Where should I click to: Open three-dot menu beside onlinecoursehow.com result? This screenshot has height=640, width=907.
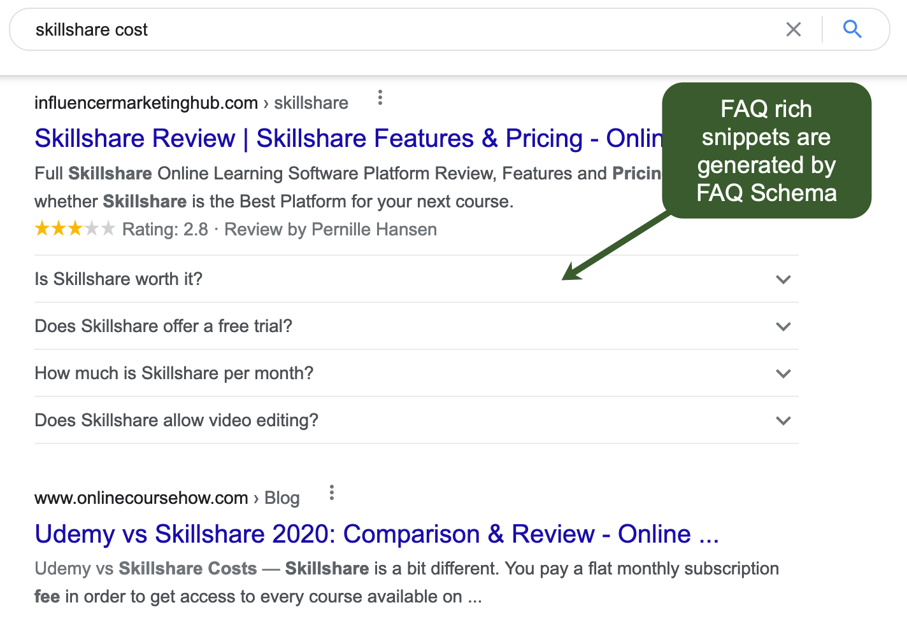(331, 493)
